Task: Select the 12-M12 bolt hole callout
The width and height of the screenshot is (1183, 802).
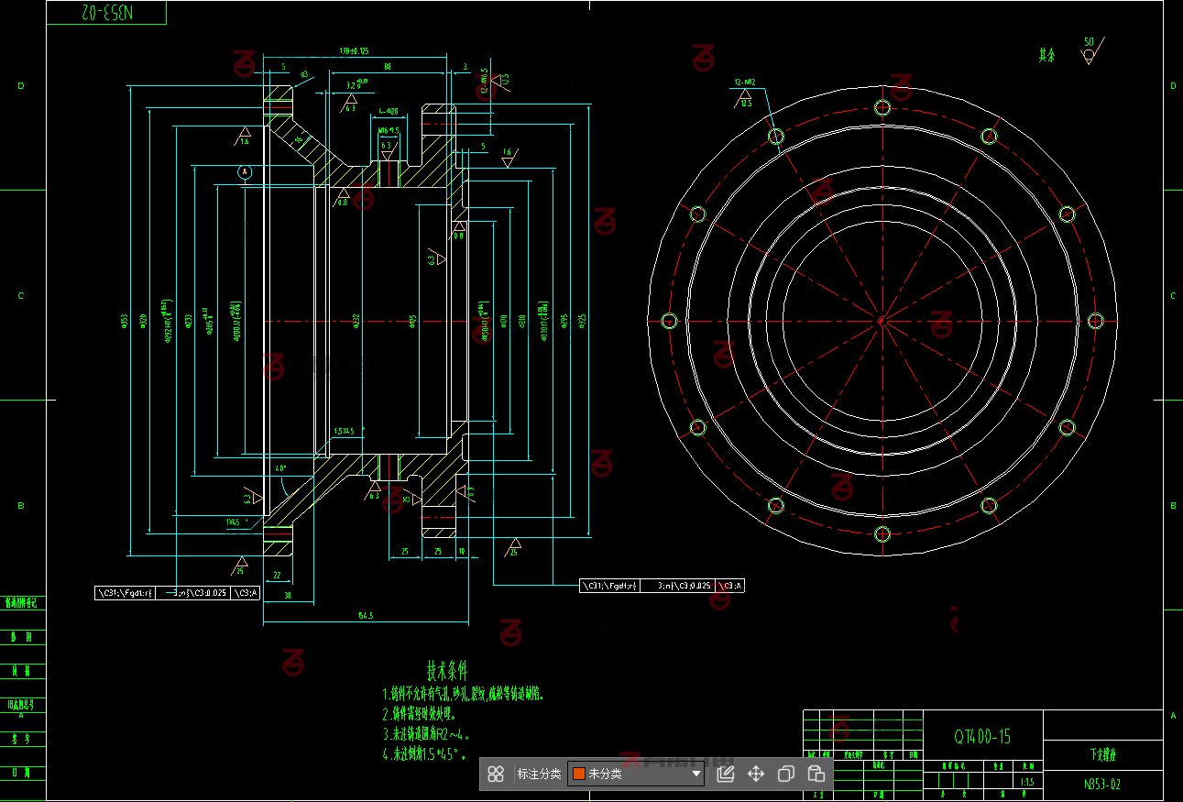Action: (x=744, y=82)
